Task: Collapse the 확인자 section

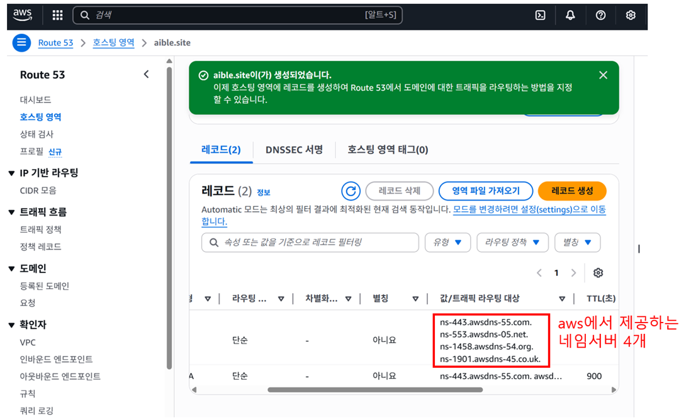Action: (x=12, y=324)
